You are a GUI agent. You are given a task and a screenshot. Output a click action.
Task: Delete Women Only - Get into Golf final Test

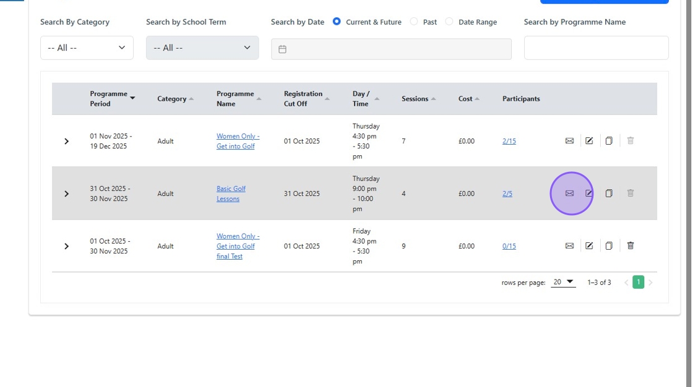click(x=631, y=246)
